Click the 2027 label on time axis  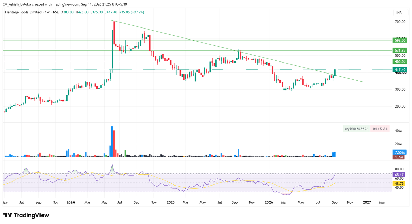pyautogui.click(x=367, y=203)
